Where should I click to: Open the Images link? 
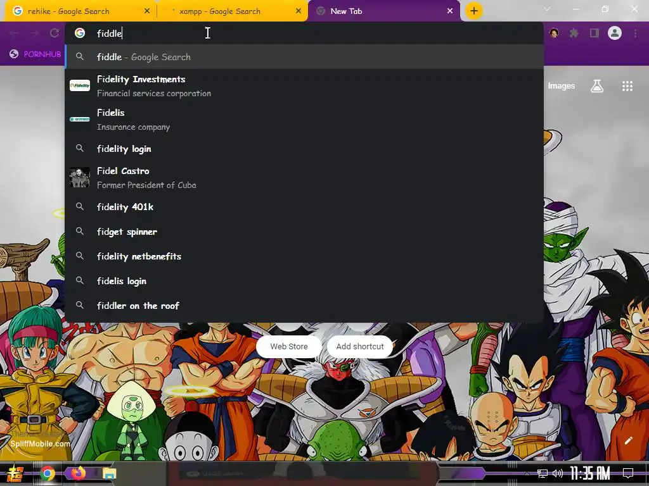pos(562,86)
